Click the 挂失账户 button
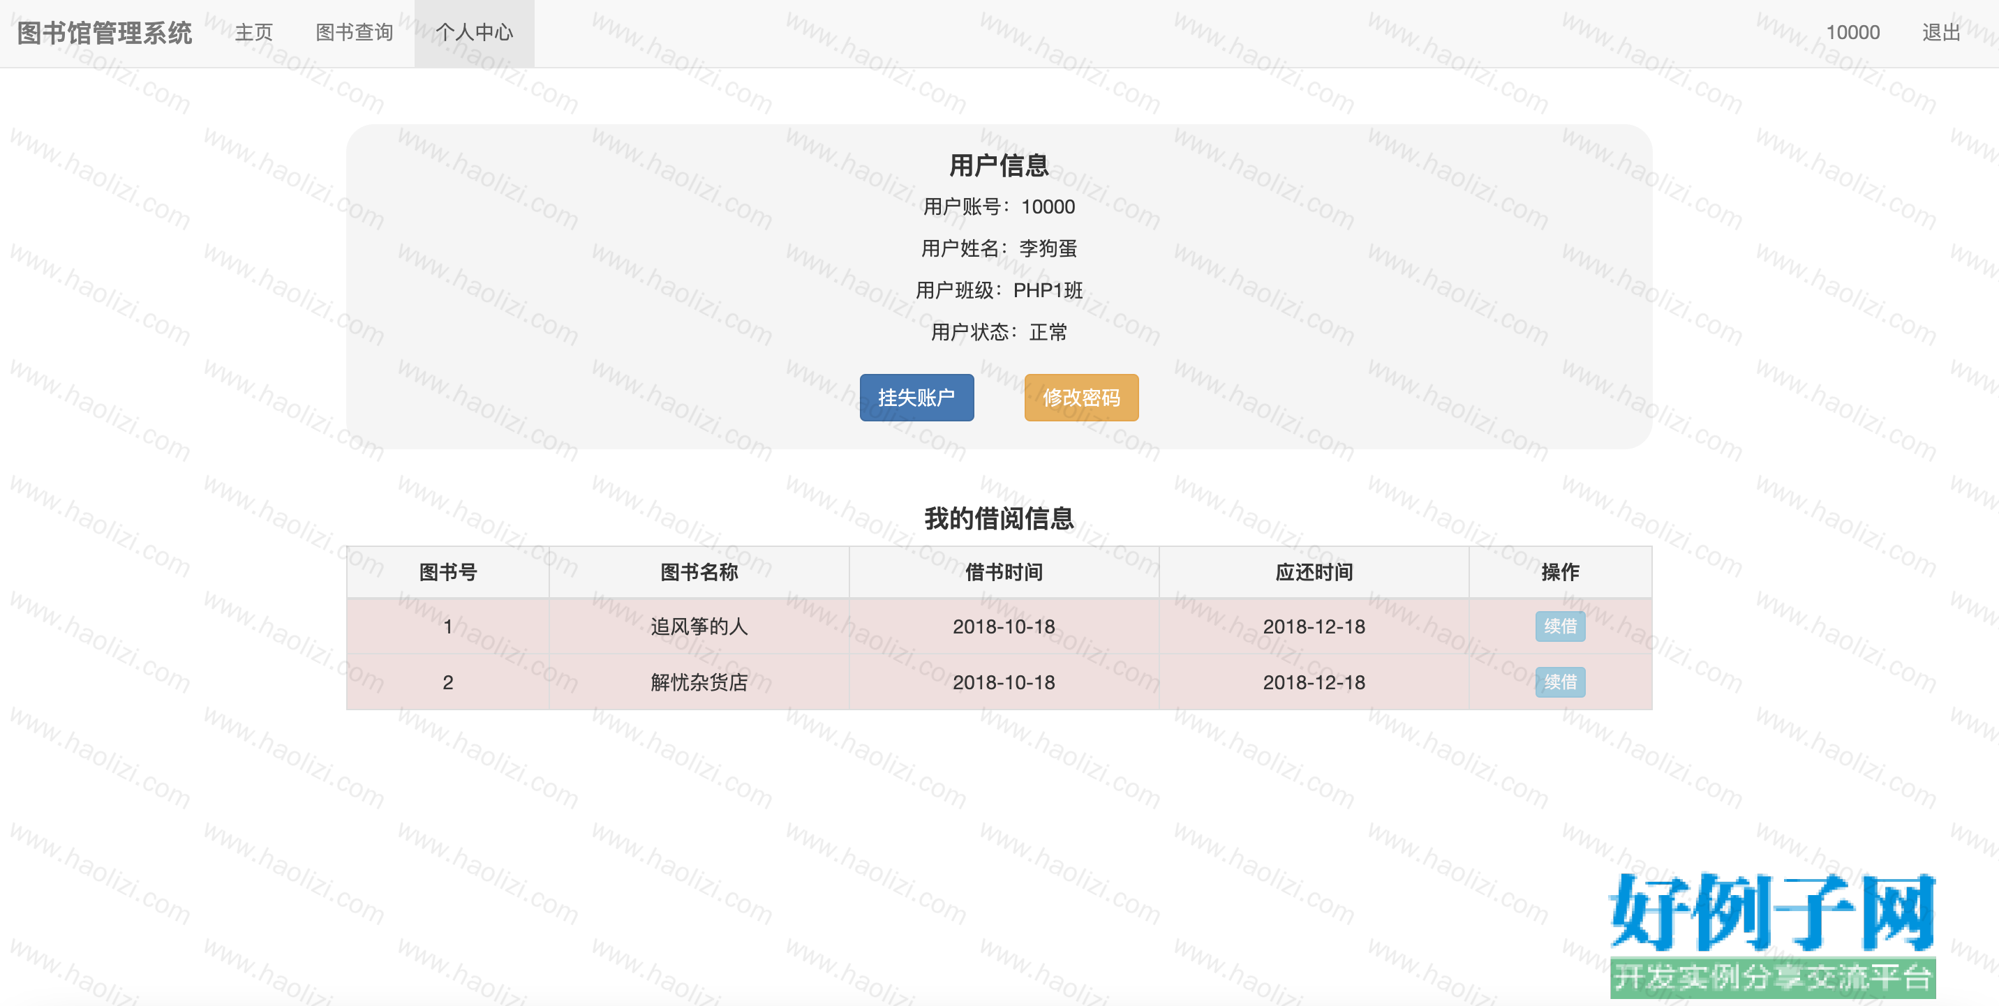Viewport: 1999px width, 1006px height. coord(916,397)
